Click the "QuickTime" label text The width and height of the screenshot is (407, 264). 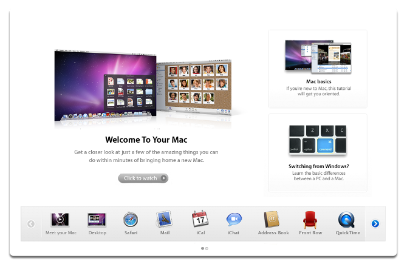tap(347, 232)
